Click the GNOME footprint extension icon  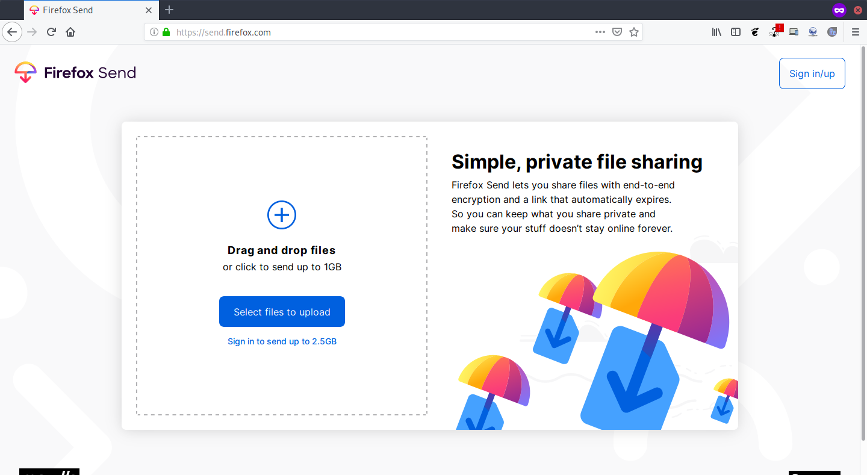point(755,32)
